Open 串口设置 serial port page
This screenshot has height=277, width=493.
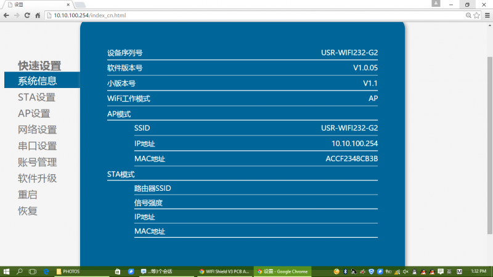point(37,146)
